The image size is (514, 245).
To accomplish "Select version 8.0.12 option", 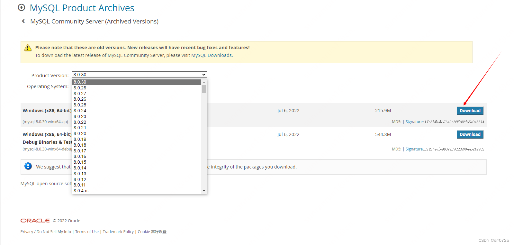I will pyautogui.click(x=137, y=179).
